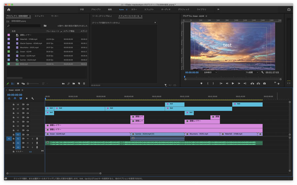297x185 pixels.
Task: Click pink label swatch of 調整レイヤー in the project panel
Action: (9, 35)
